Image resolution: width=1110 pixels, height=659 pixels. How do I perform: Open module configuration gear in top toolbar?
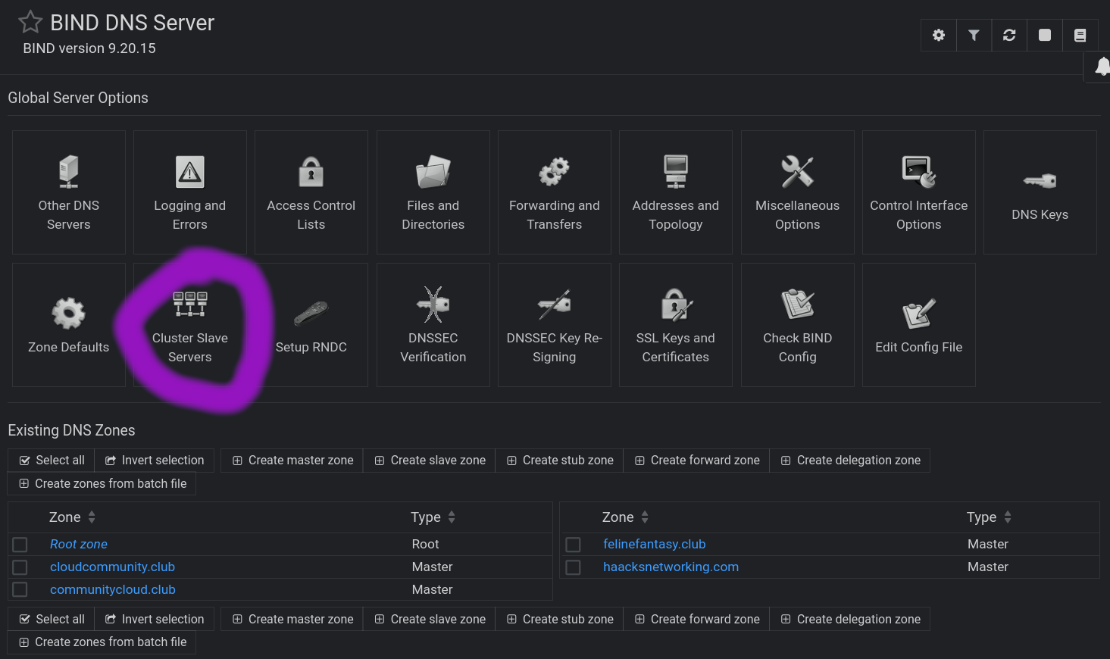pos(939,35)
